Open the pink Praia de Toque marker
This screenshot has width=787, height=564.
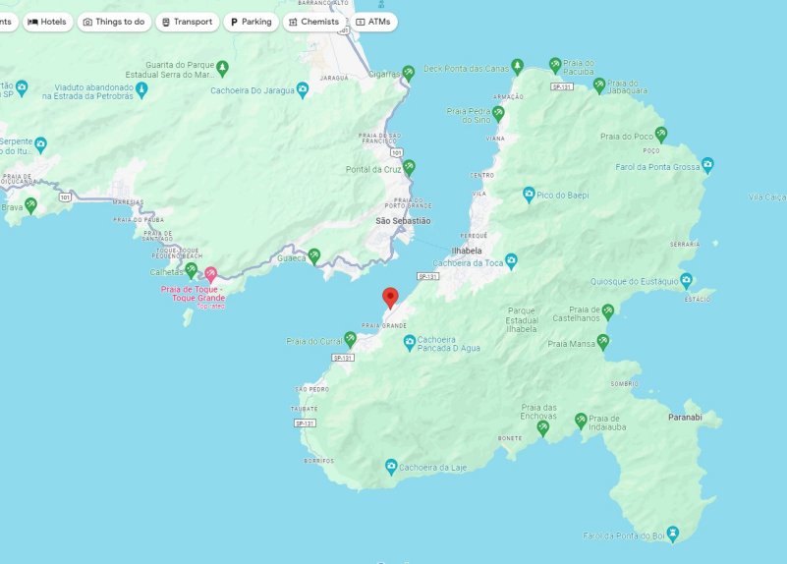pos(210,274)
